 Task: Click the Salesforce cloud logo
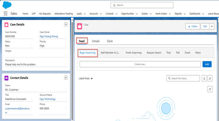point(7,5)
